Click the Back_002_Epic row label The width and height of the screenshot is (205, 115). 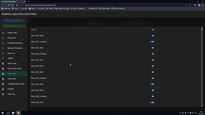click(x=37, y=60)
